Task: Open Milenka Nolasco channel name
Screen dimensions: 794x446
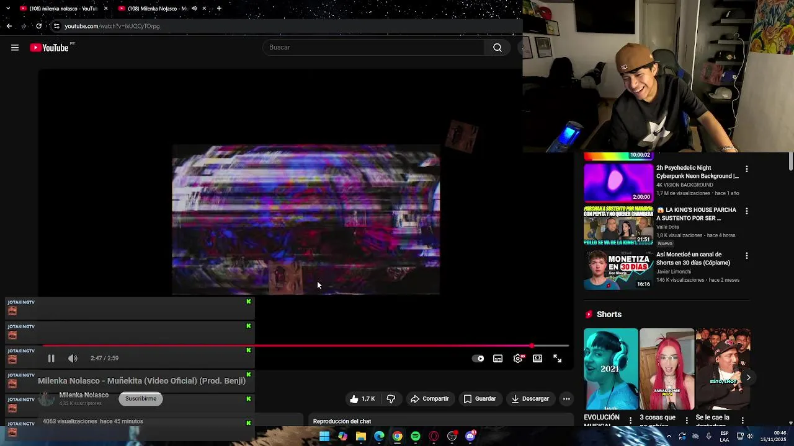Action: point(84,395)
